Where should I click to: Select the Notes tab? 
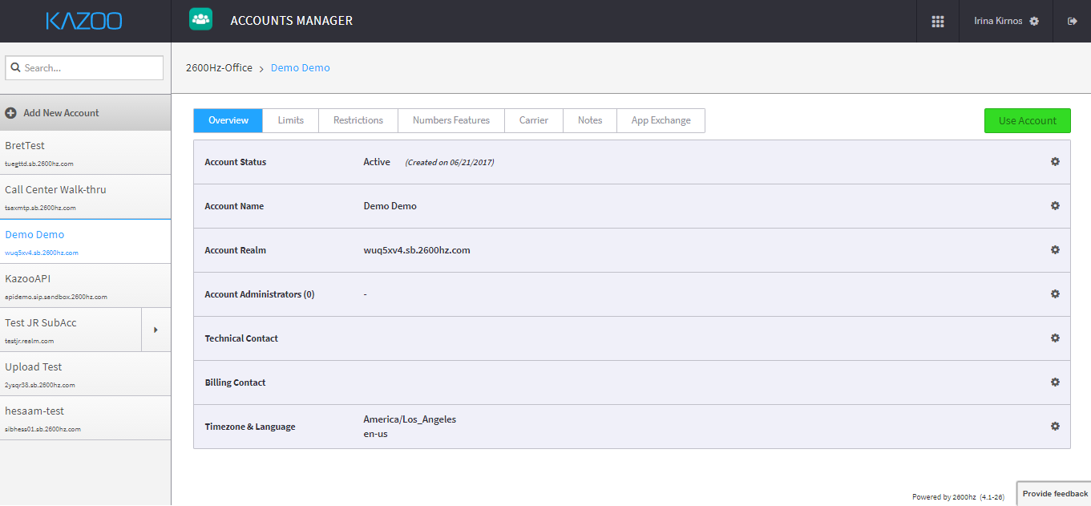pos(590,120)
